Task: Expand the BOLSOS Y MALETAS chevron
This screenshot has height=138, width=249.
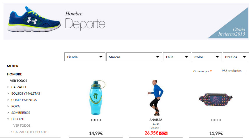Action: pos(8,93)
